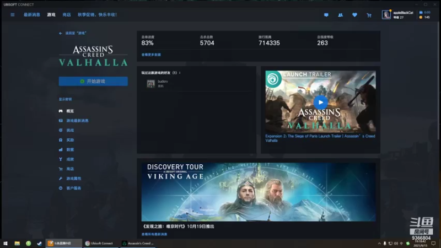Play the Launch Trailer video
The width and height of the screenshot is (441, 248).
click(x=320, y=103)
